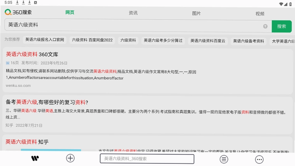Select suggestion 六级资料 百度网盘2022
Screen dimensions: 295x166
92,40
